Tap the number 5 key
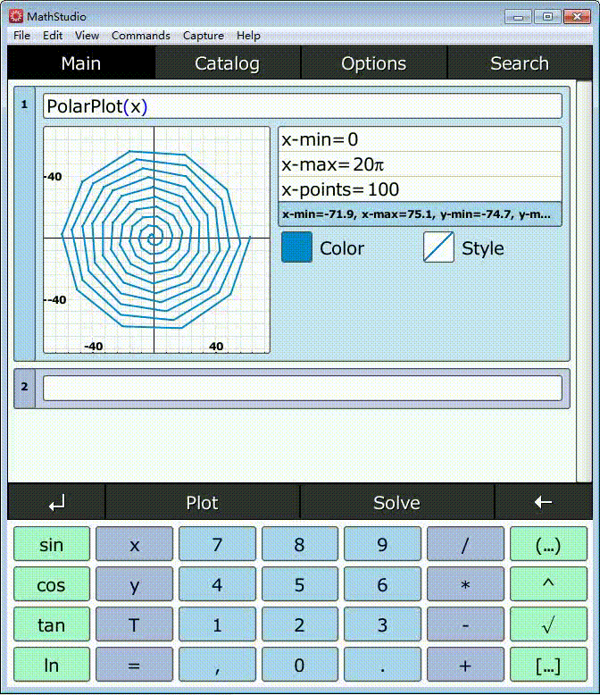 point(300,584)
